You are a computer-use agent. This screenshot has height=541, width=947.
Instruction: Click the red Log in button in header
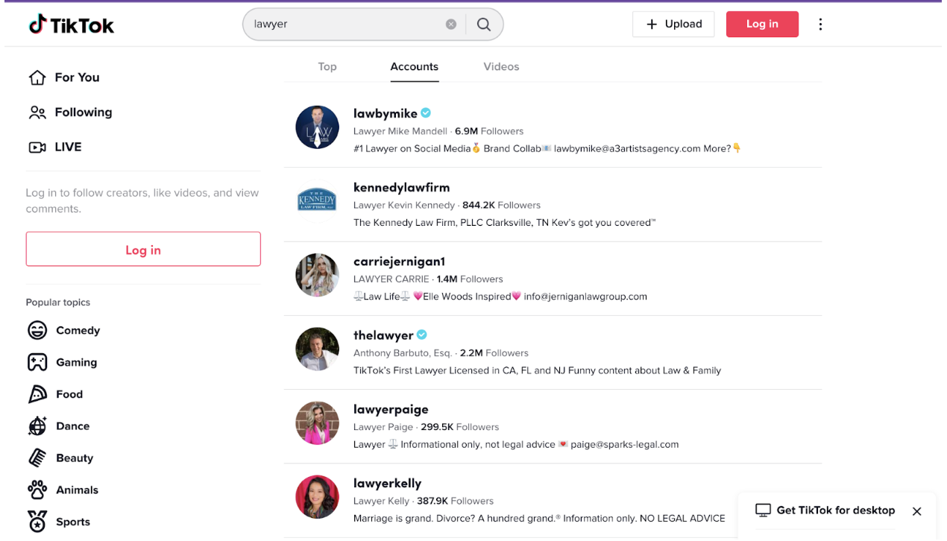point(762,24)
